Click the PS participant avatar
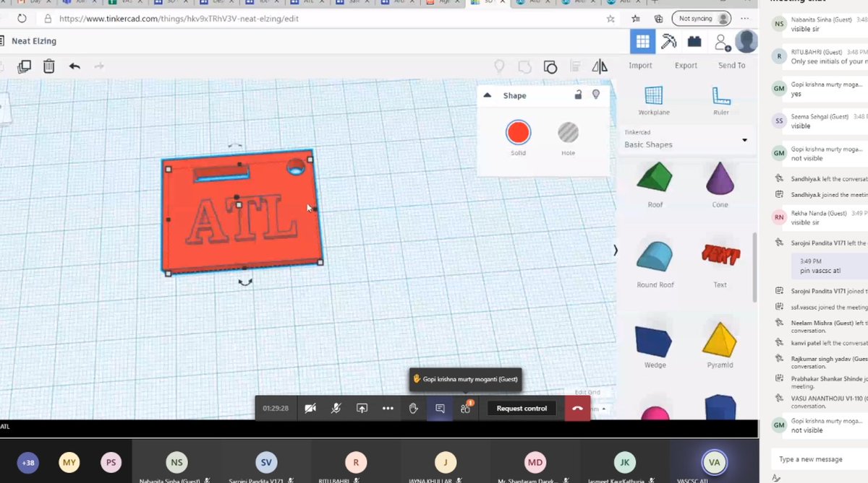The image size is (868, 483). 111,463
